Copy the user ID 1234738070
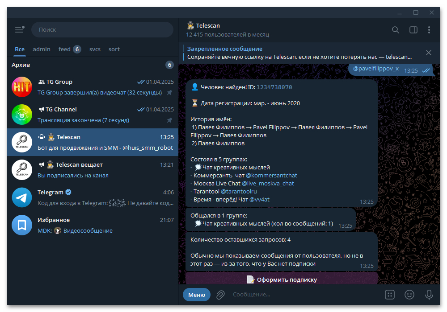Image resolution: width=447 pixels, height=312 pixels. tap(274, 87)
